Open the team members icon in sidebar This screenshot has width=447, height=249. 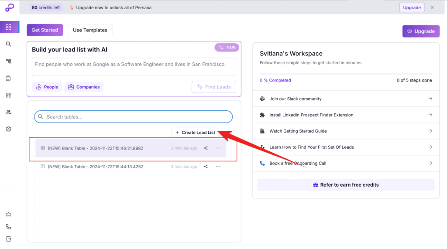[x=9, y=112]
